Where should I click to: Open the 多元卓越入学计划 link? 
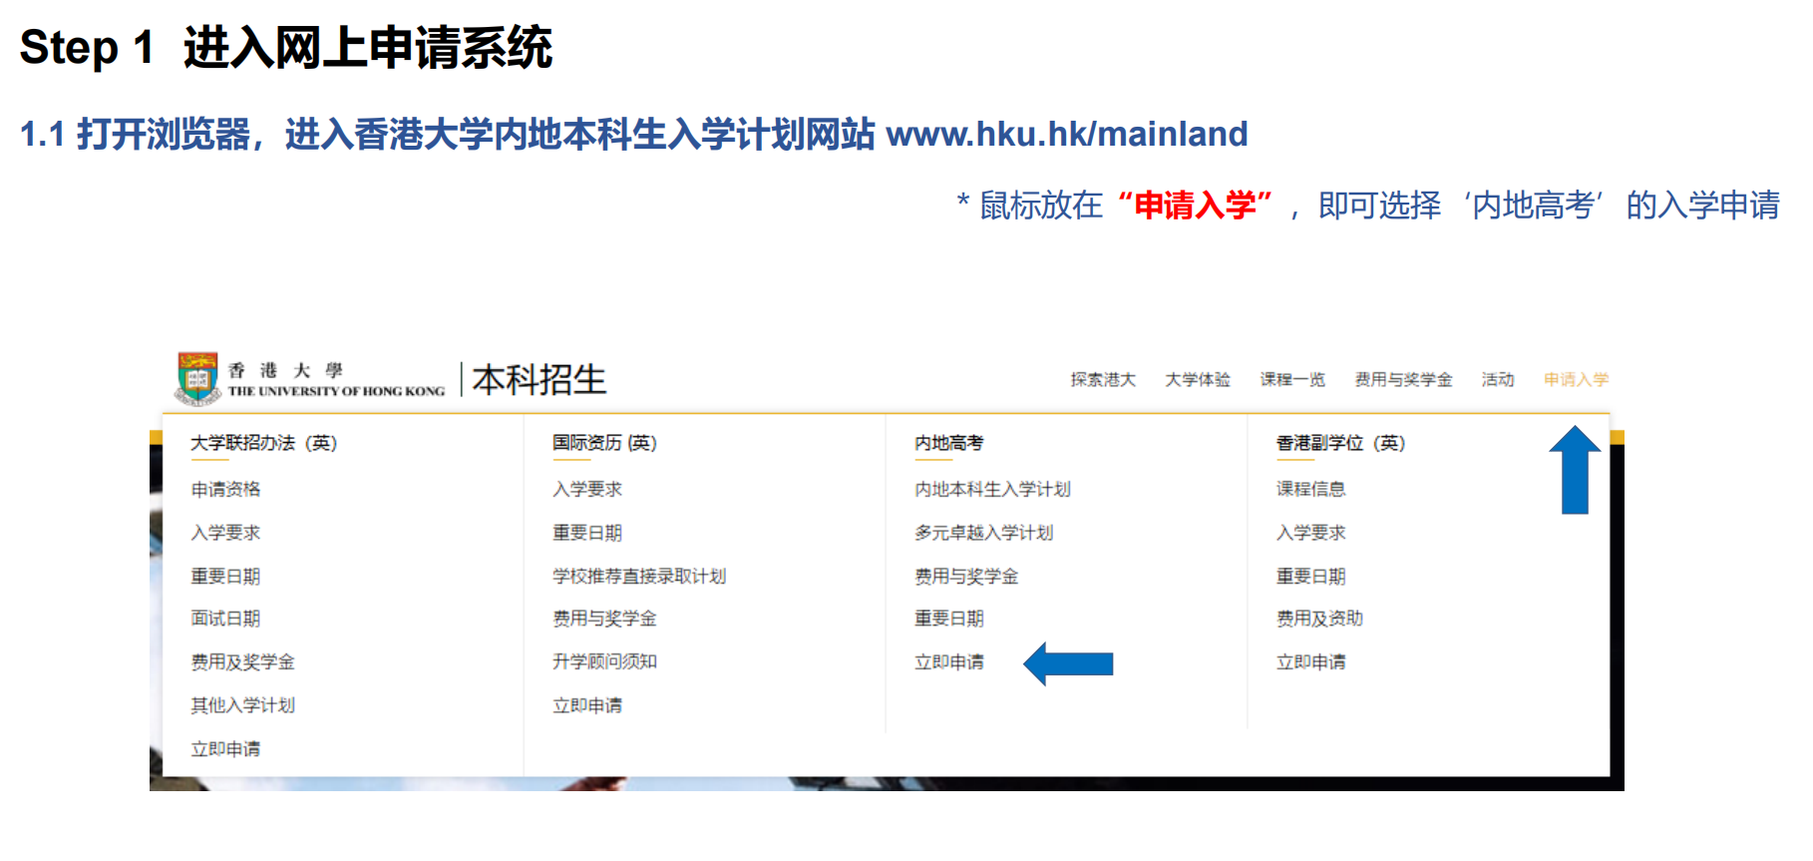coord(983,533)
